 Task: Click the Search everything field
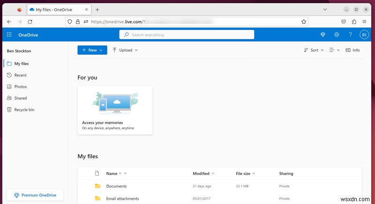pyautogui.click(x=187, y=35)
